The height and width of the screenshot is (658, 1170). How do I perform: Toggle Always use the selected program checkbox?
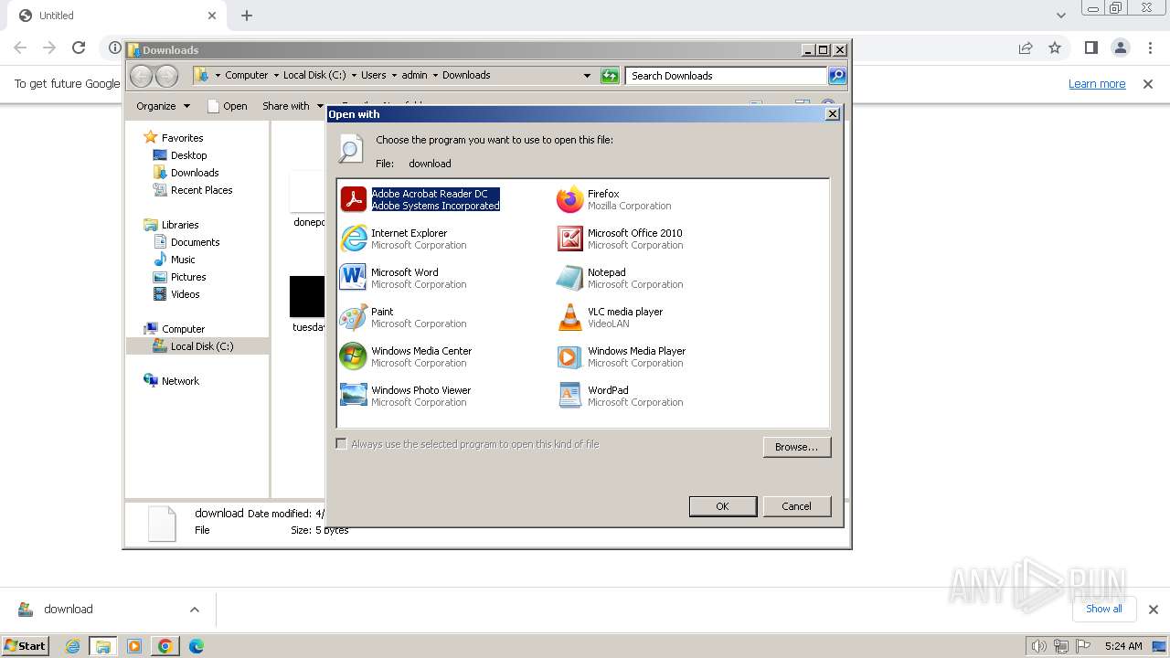(341, 444)
